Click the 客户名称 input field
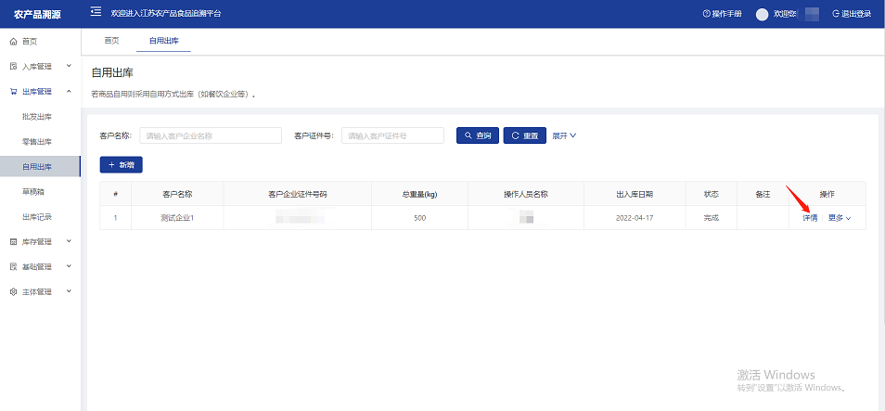Viewport: 885px width, 411px height. click(210, 135)
